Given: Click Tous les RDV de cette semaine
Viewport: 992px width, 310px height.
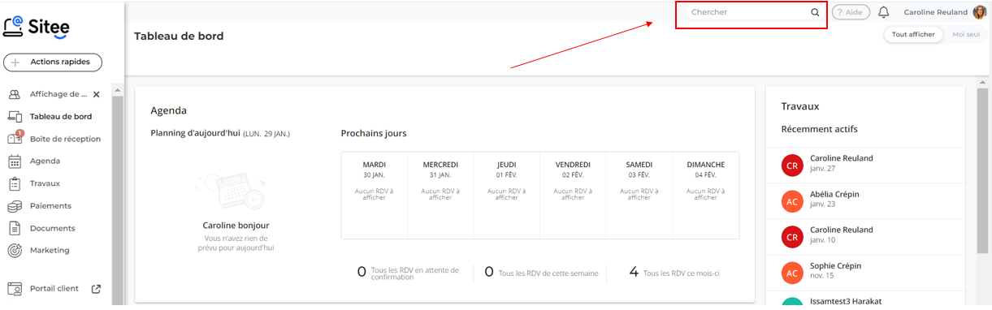Looking at the screenshot, I should [541, 273].
